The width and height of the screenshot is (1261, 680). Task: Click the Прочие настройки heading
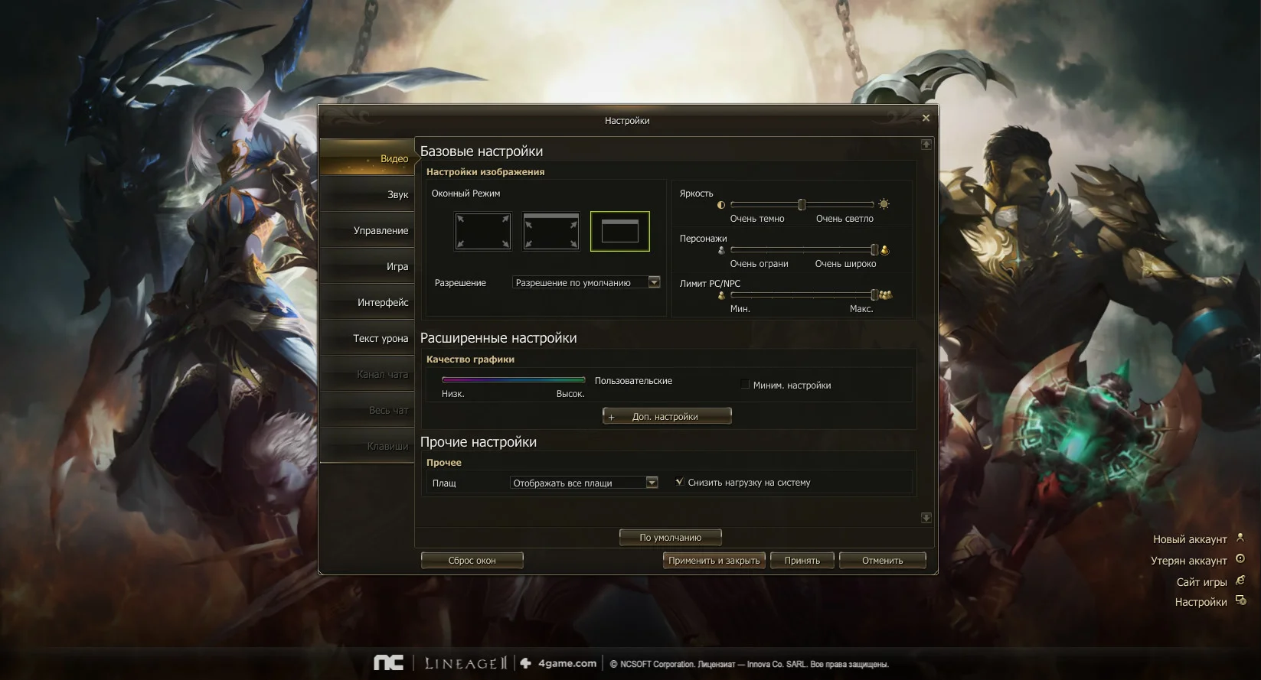tap(479, 442)
